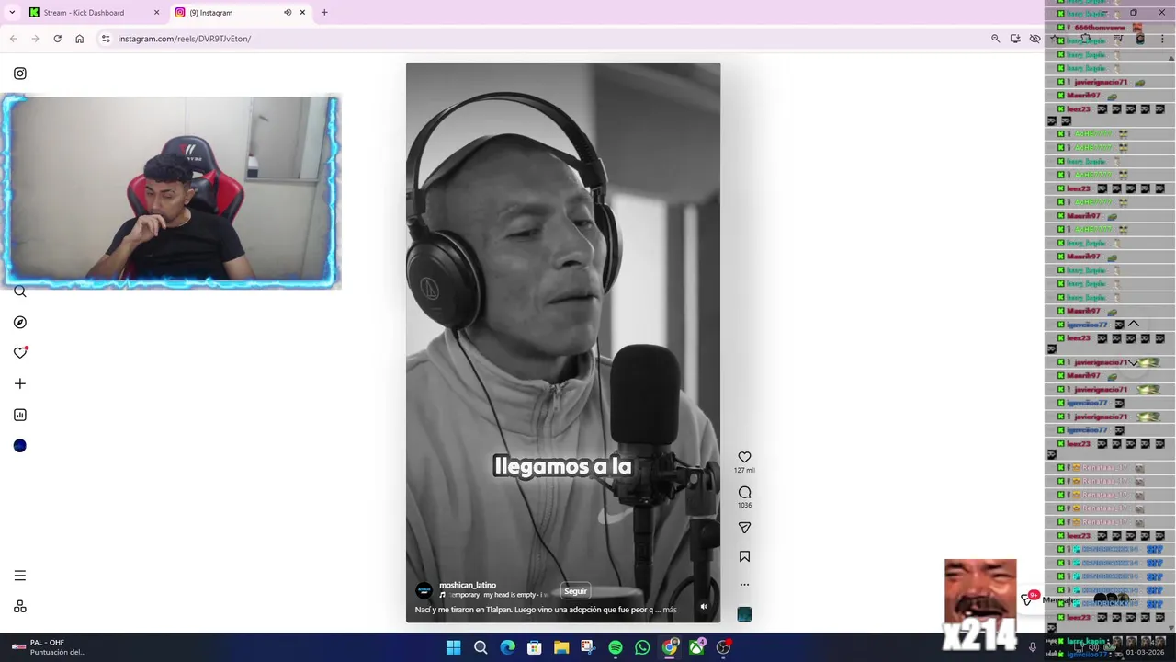The image size is (1176, 662).
Task: Click the crossed-out eye icon in address bar
Action: point(1035,39)
